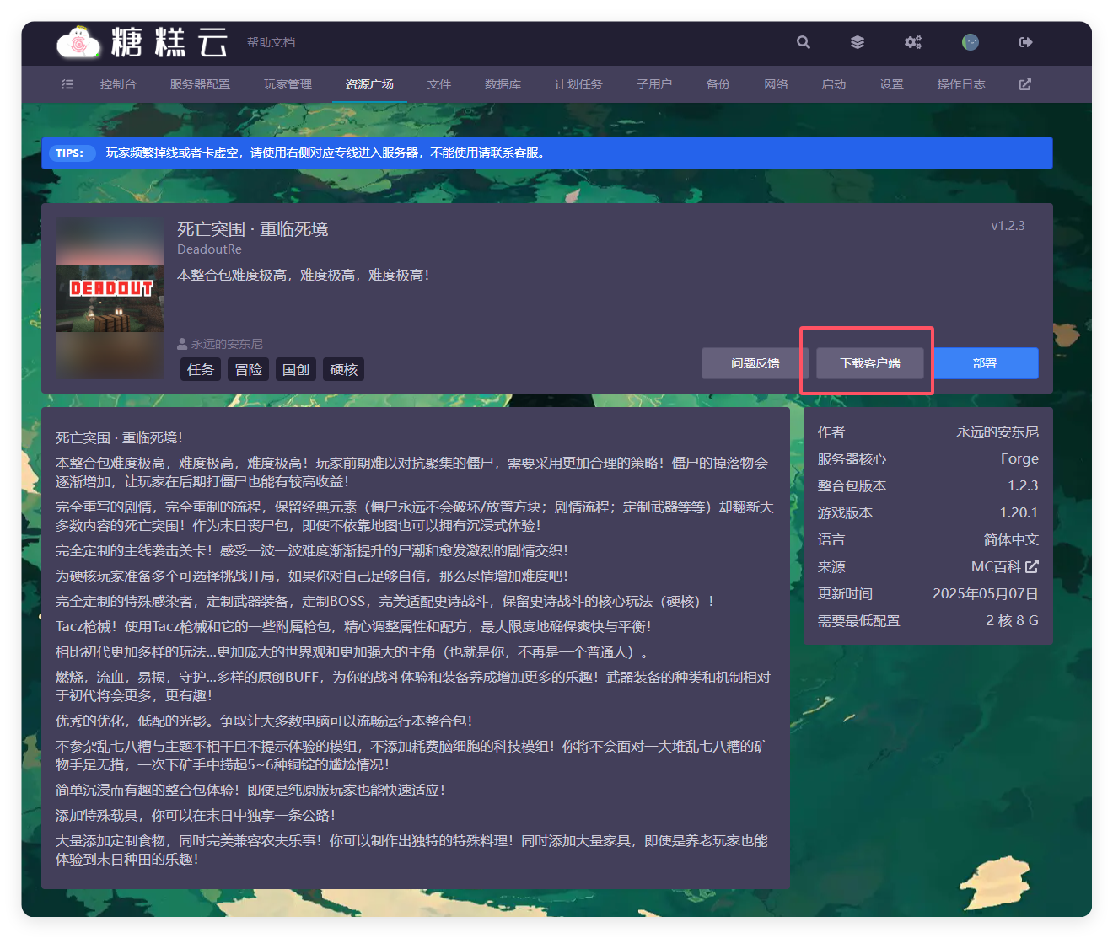1113x938 pixels.
Task: Go to 设置 tab
Action: 891,84
